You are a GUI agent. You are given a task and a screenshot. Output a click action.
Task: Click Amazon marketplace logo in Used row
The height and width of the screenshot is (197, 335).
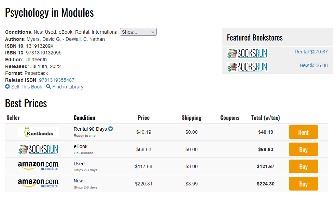click(x=38, y=166)
